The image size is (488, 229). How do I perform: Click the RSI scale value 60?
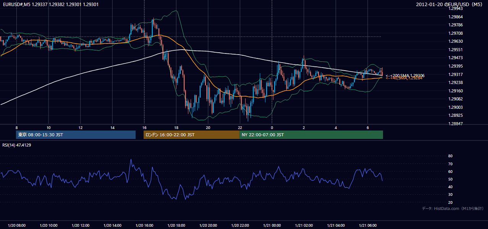450,171
